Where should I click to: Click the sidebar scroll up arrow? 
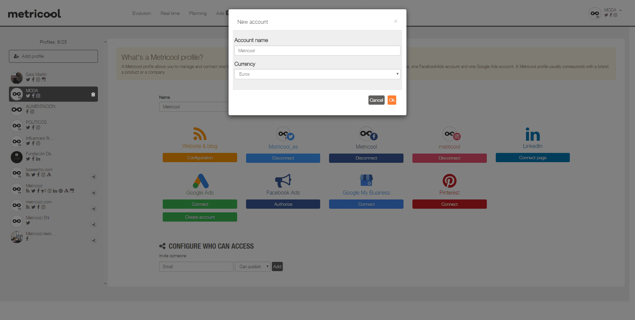point(105,42)
